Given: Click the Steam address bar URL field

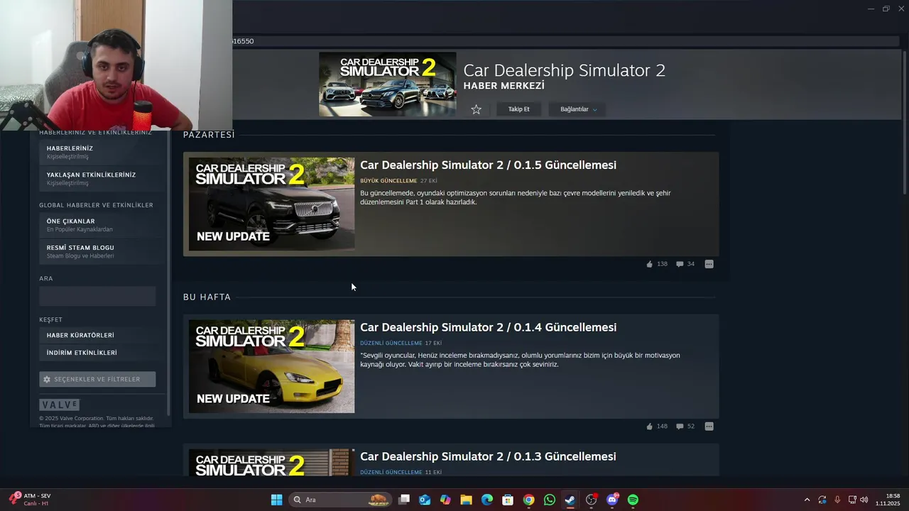Looking at the screenshot, I should [565, 41].
